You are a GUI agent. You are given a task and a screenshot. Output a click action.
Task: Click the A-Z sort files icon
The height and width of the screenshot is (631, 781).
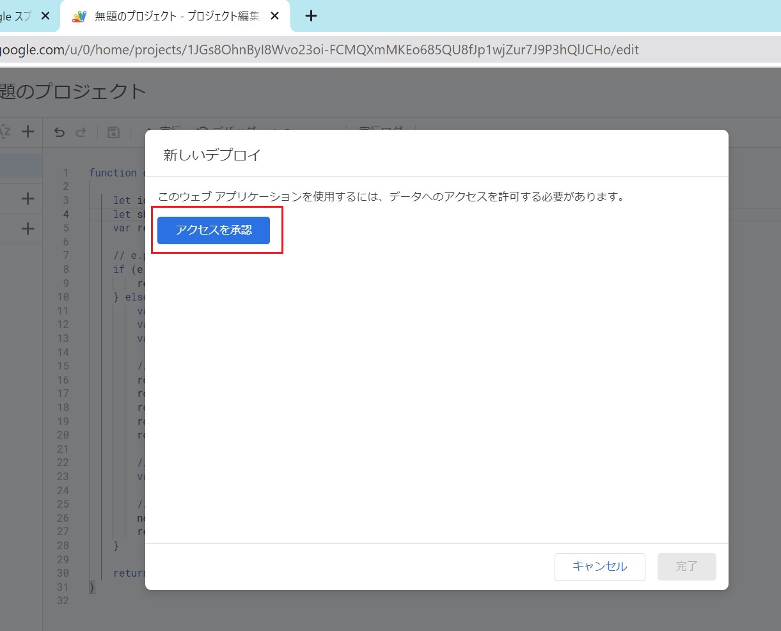tap(4, 132)
